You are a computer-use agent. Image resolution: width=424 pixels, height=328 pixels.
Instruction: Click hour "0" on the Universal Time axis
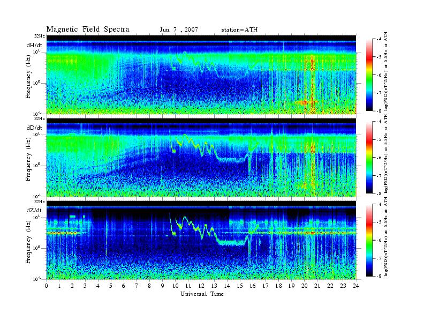47,286
